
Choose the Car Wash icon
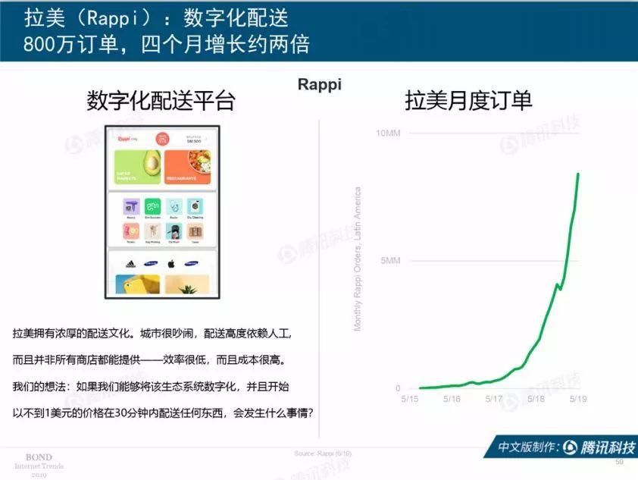point(174,231)
